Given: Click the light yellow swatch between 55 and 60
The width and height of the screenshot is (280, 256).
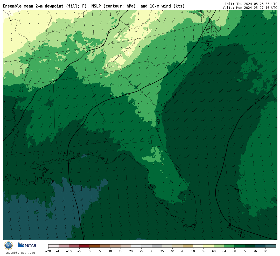Looking at the screenshot, I should pos(208,246).
